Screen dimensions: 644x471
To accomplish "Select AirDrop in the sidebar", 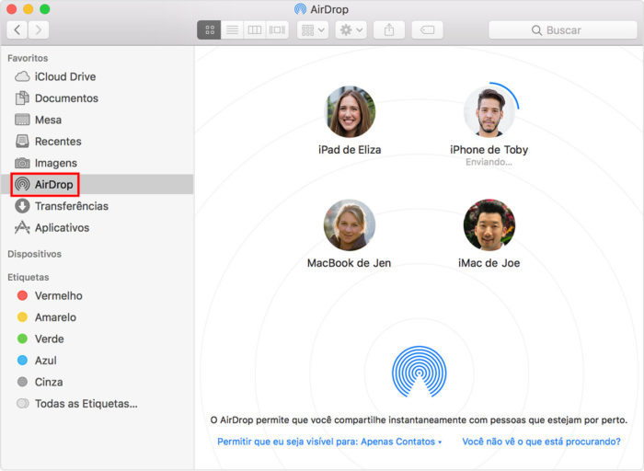I will (98, 184).
